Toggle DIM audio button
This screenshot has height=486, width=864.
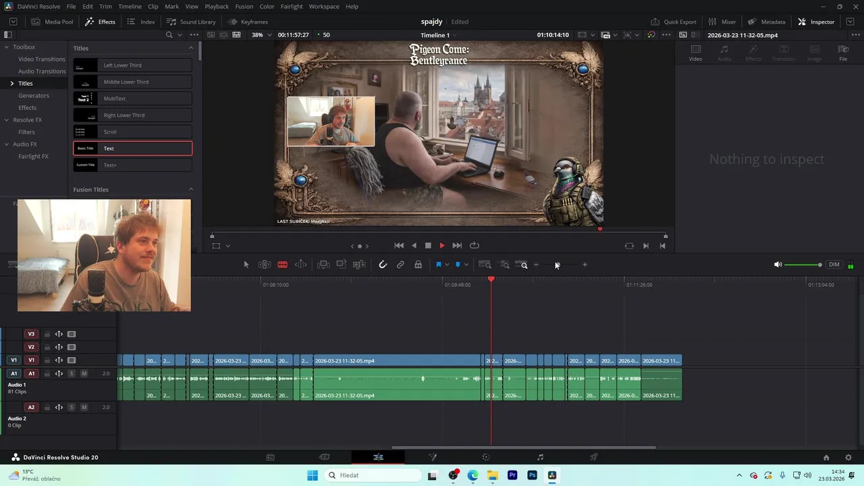(834, 265)
